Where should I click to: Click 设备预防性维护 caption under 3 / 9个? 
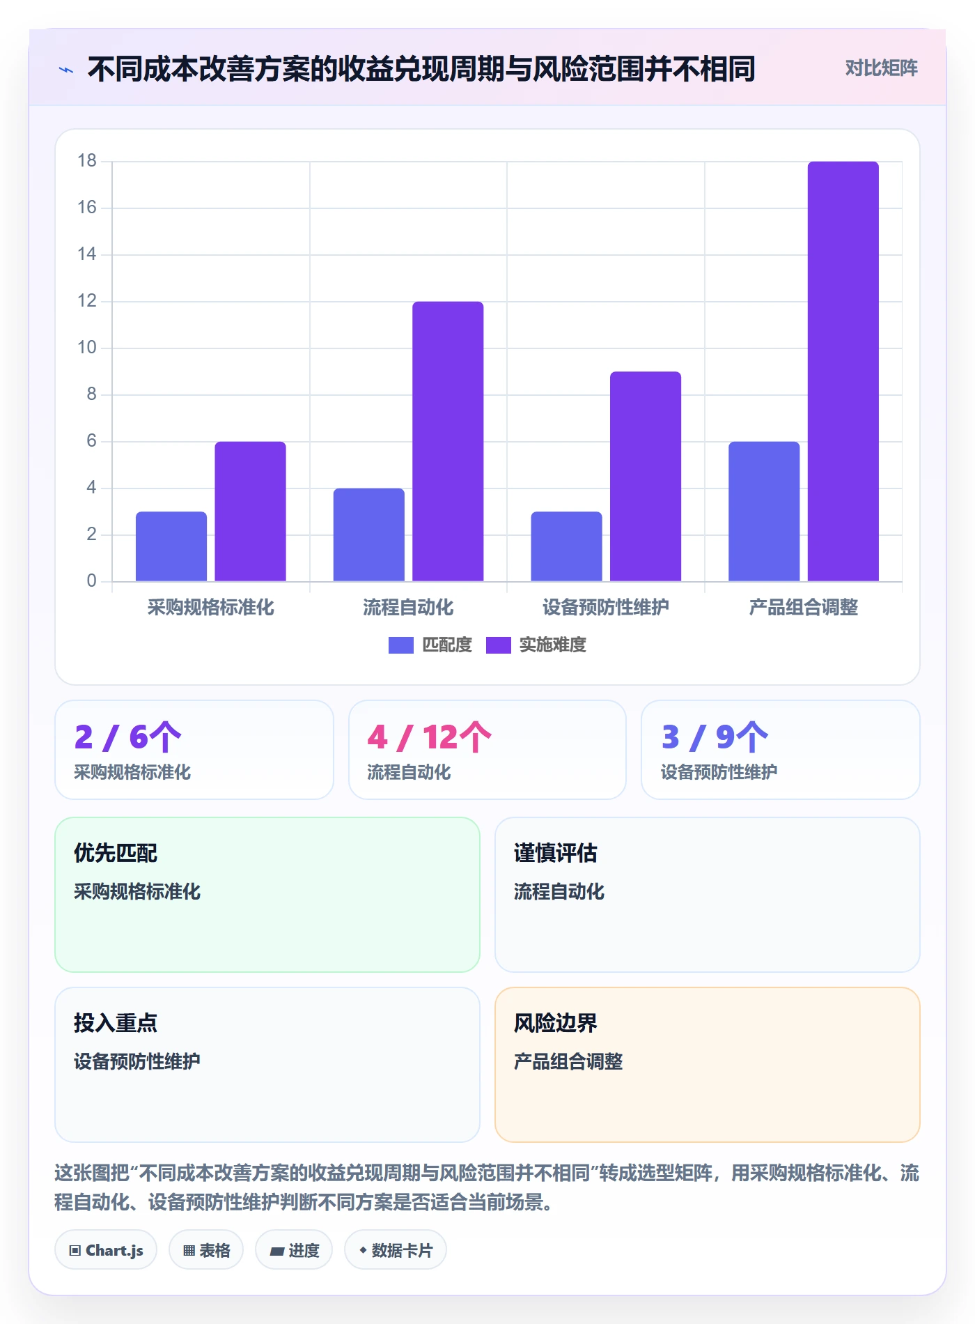(x=719, y=772)
